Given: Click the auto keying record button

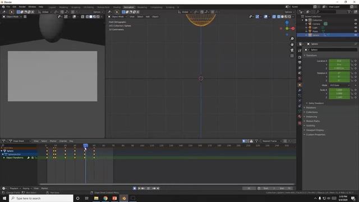Looking at the screenshot, I should [135, 189].
